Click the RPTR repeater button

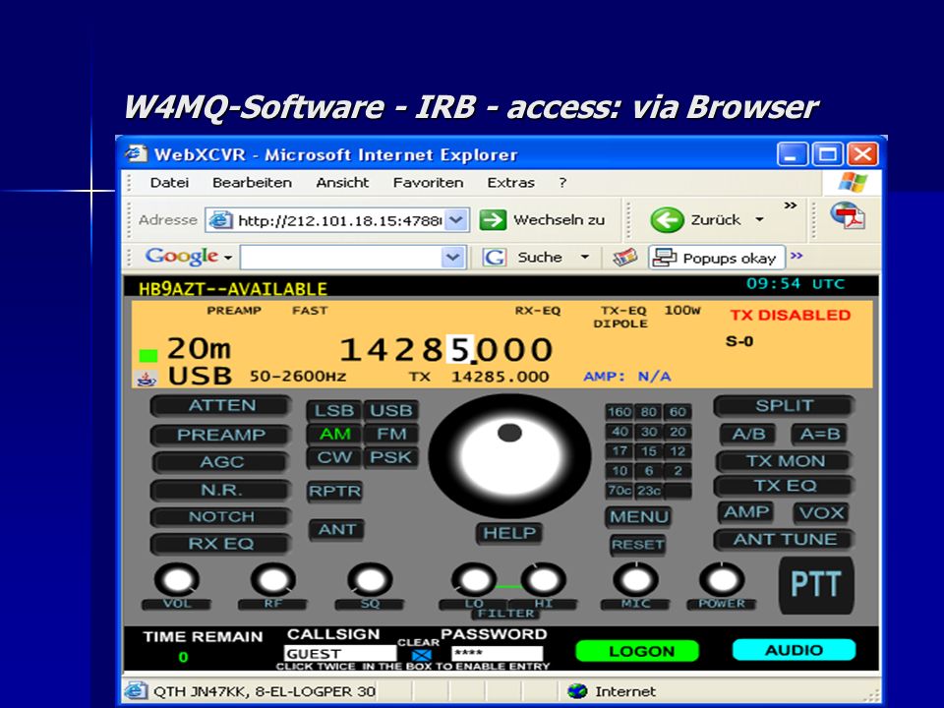coord(334,492)
